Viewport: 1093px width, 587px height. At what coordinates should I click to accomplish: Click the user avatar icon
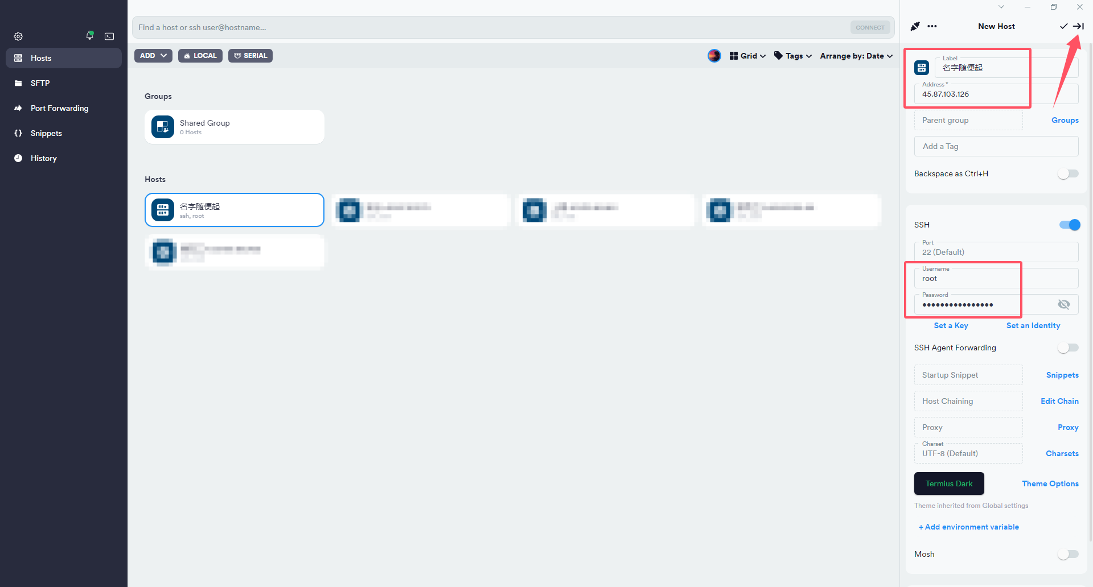tap(714, 56)
